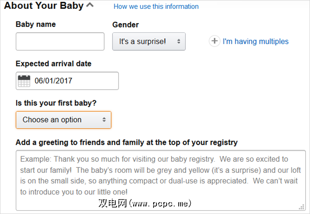This screenshot has height=214, width=310.
Task: Click the first baby dropdown up-down arrows
Action: tap(104, 120)
